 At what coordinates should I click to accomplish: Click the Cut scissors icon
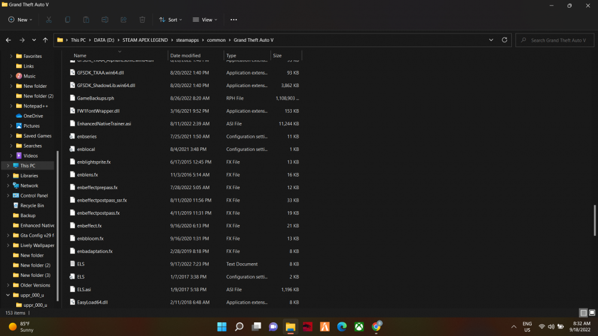point(48,20)
